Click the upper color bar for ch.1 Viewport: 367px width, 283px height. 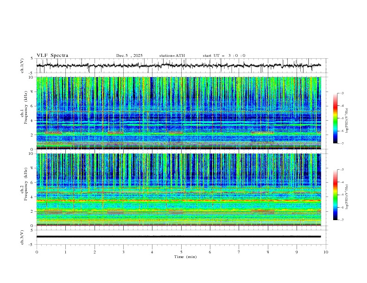click(335, 118)
